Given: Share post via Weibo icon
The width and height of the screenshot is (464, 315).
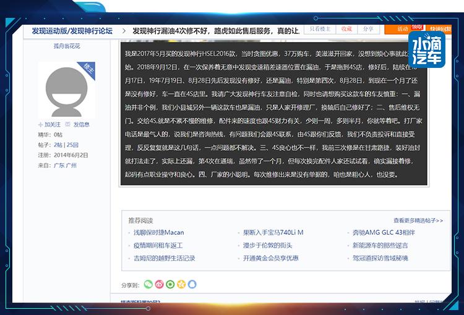Looking at the screenshot, I should pyautogui.click(x=159, y=284).
